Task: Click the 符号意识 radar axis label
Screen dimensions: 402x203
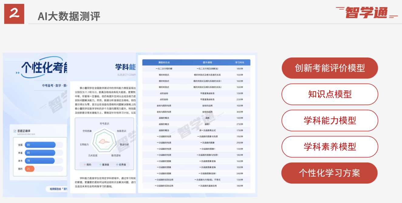Action: [104, 124]
